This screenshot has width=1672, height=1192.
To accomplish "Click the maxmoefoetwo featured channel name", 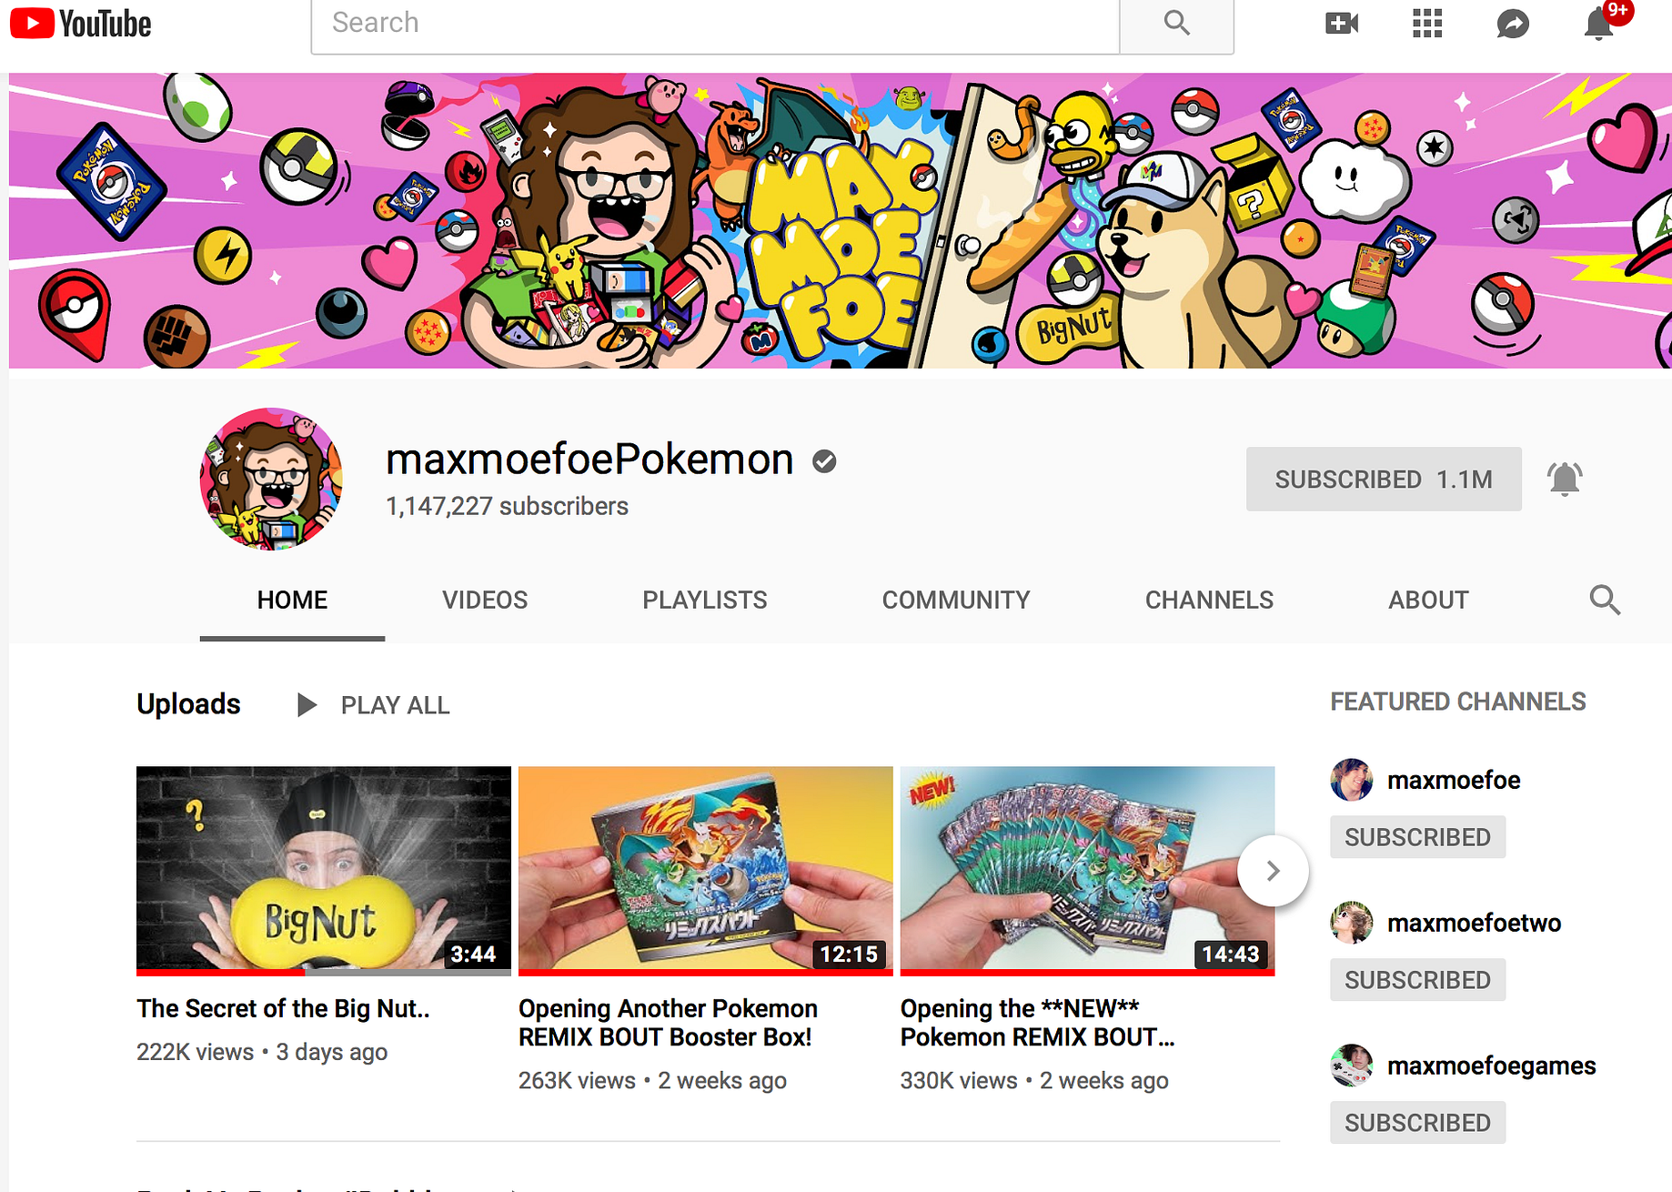I will coord(1474,923).
